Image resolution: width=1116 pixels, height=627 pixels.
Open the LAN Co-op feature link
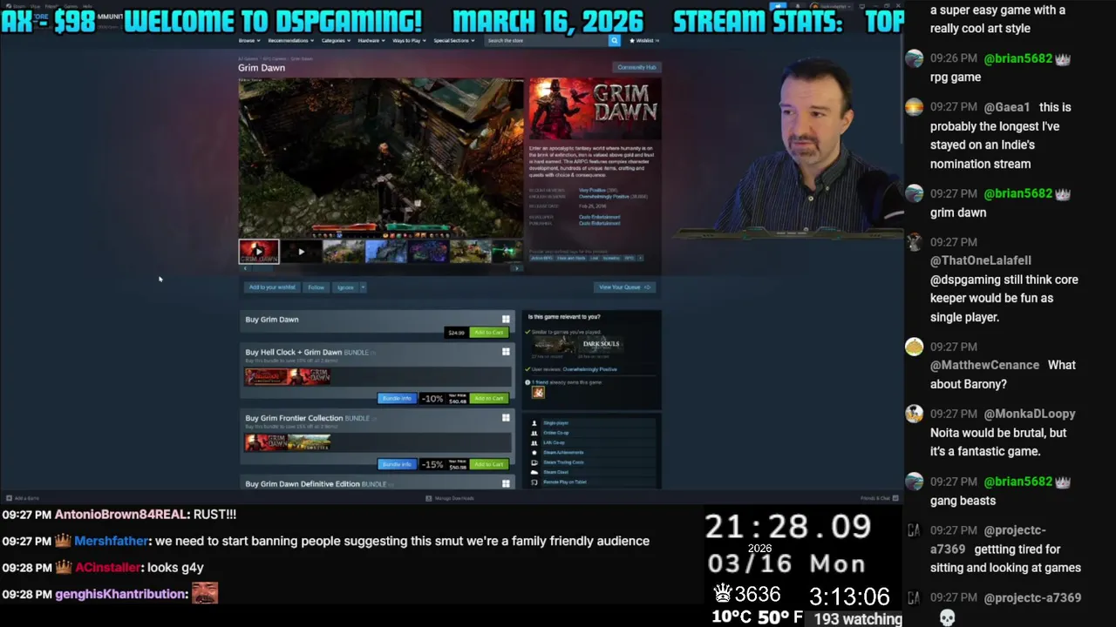(x=554, y=442)
